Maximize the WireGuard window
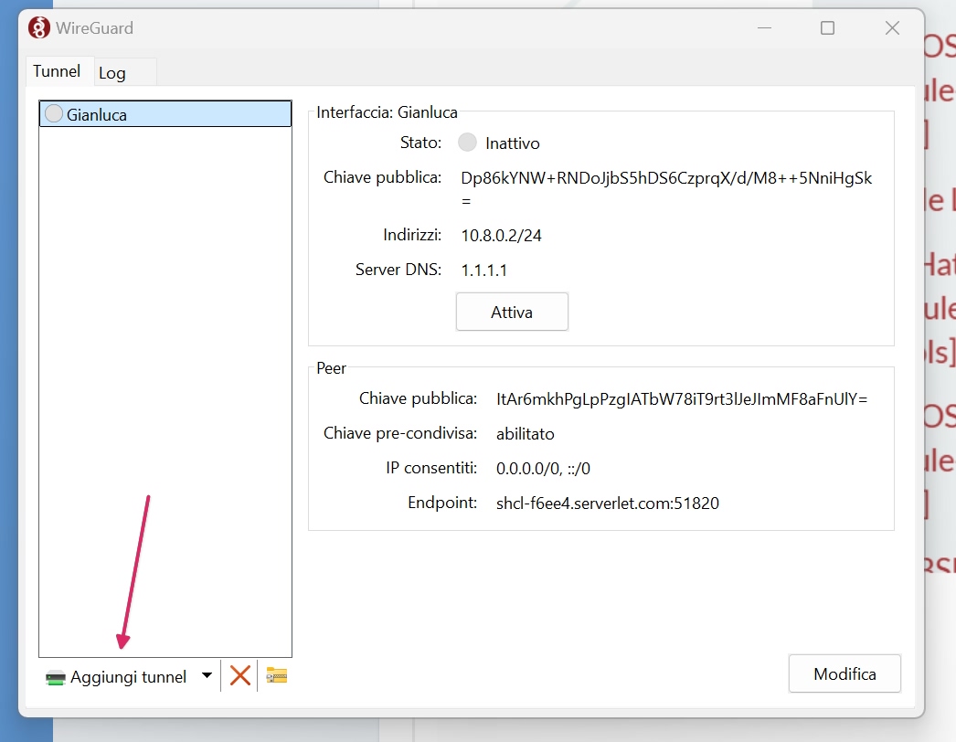The image size is (956, 742). (827, 28)
